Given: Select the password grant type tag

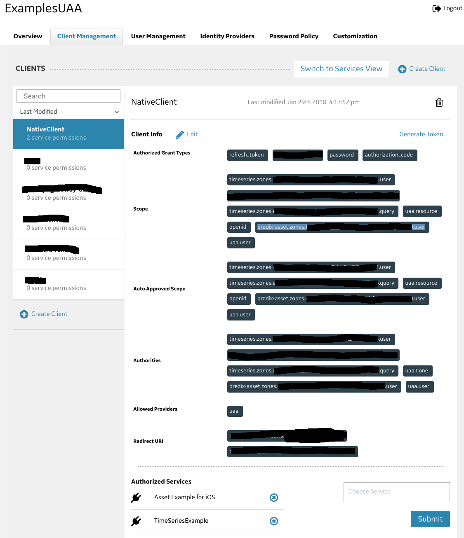Looking at the screenshot, I should (x=342, y=155).
